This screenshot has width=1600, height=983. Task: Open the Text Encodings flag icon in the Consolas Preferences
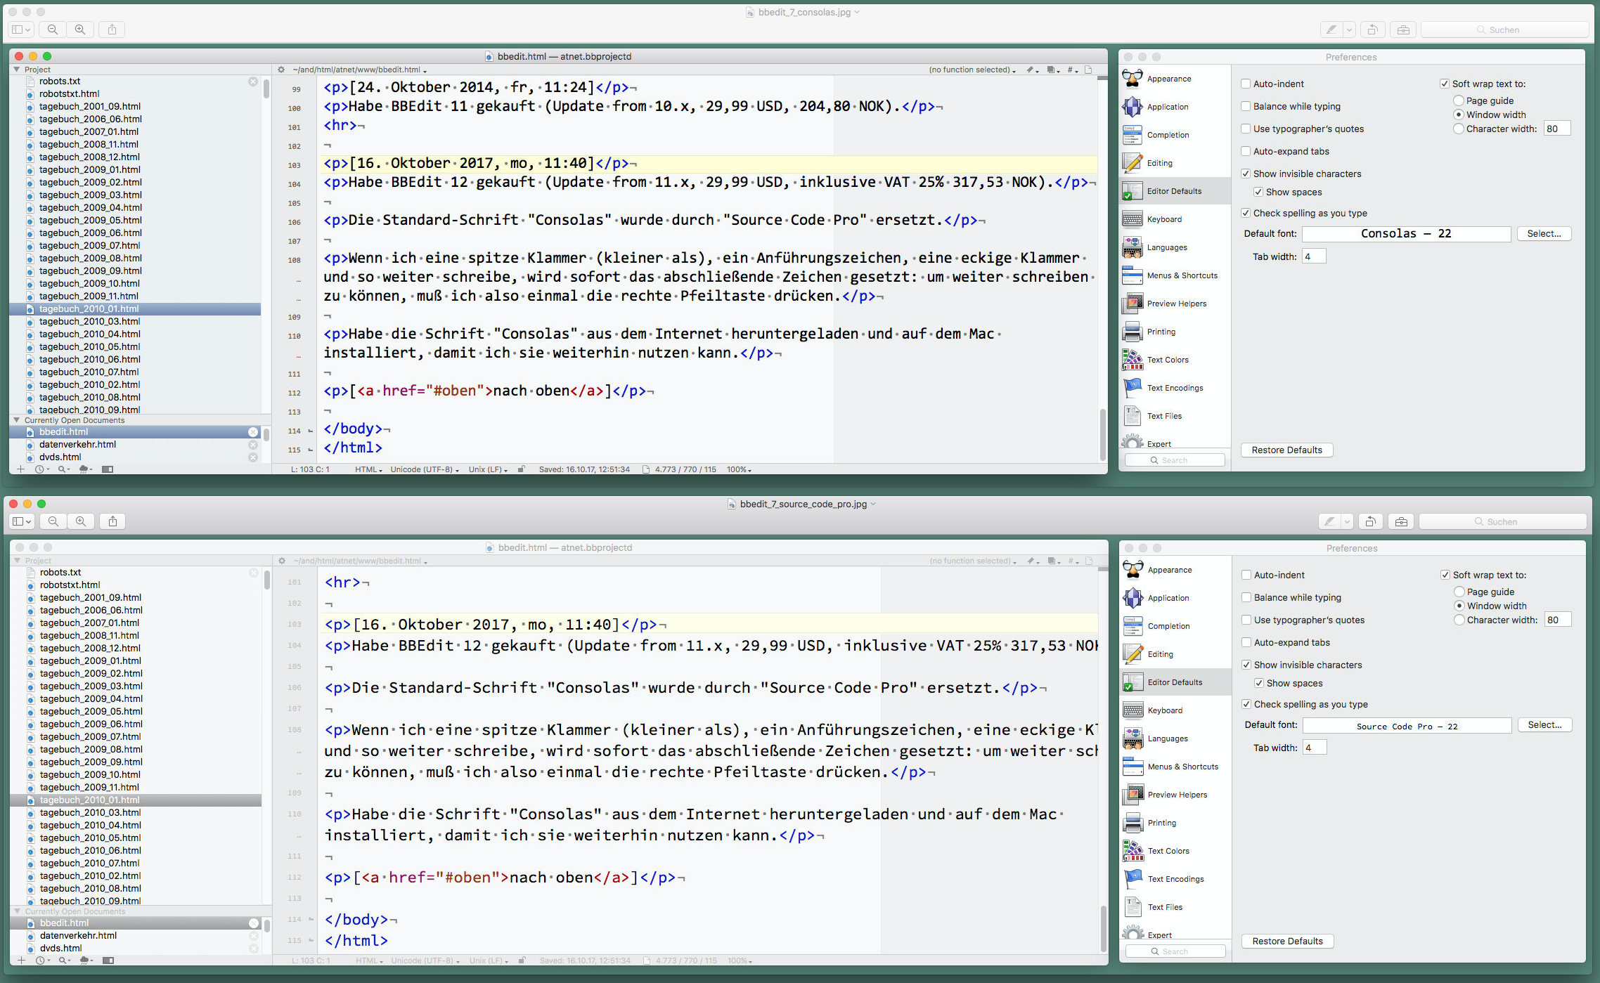1133,388
